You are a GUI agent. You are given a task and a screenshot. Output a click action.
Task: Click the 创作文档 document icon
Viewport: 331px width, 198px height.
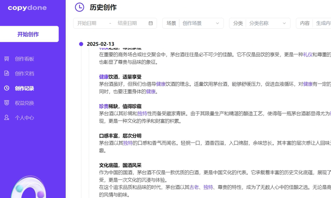(7, 73)
